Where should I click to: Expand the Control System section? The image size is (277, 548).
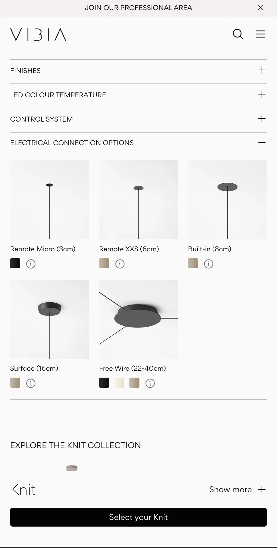(x=262, y=119)
